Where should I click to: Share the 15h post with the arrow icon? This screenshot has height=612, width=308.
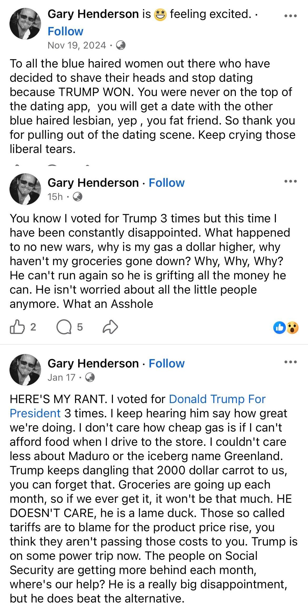click(110, 327)
